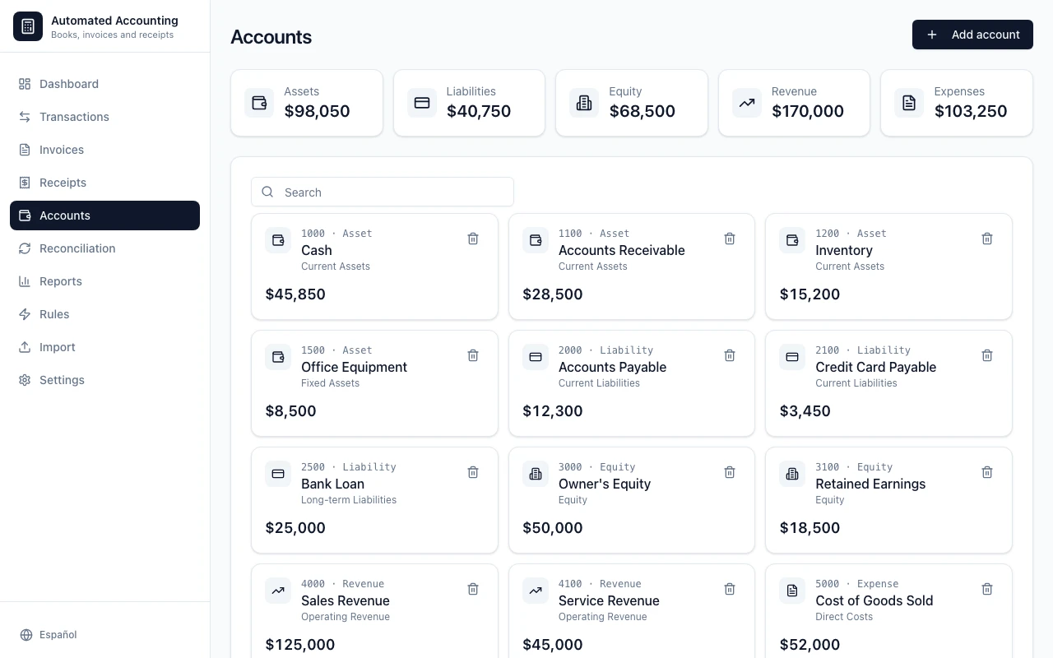The image size is (1053, 658).
Task: Remove Service Revenue account via trash icon
Action: (x=730, y=589)
